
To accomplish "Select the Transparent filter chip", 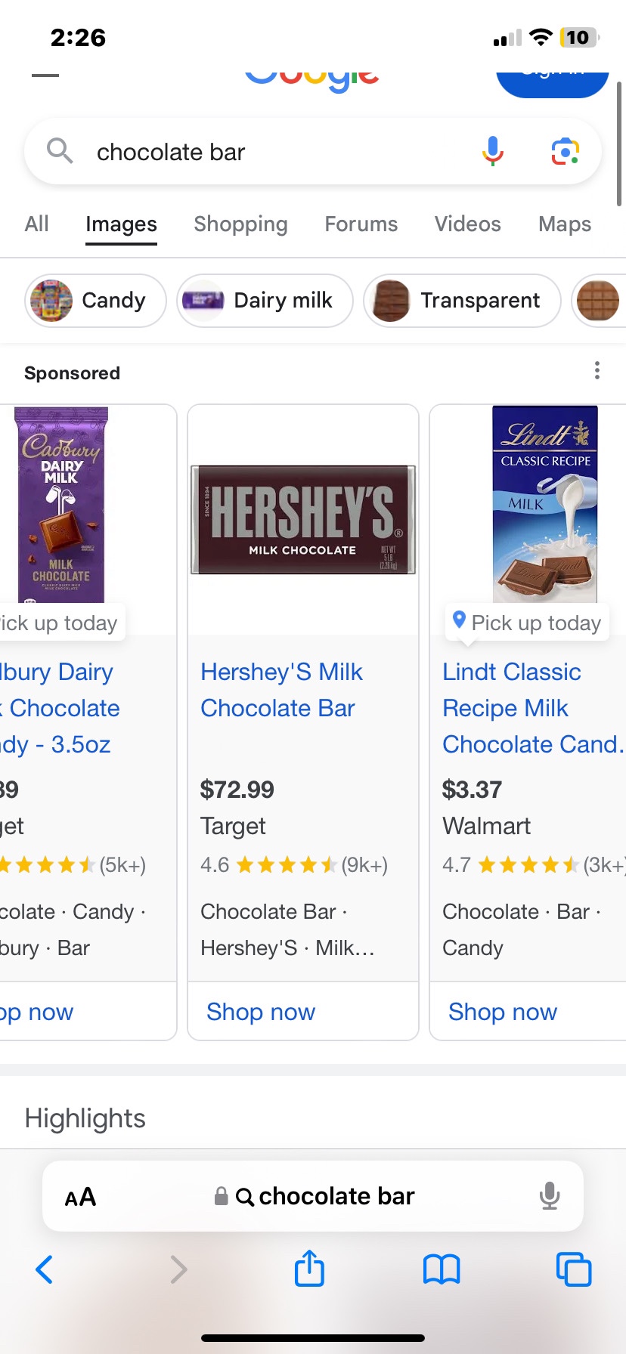I will tap(461, 301).
